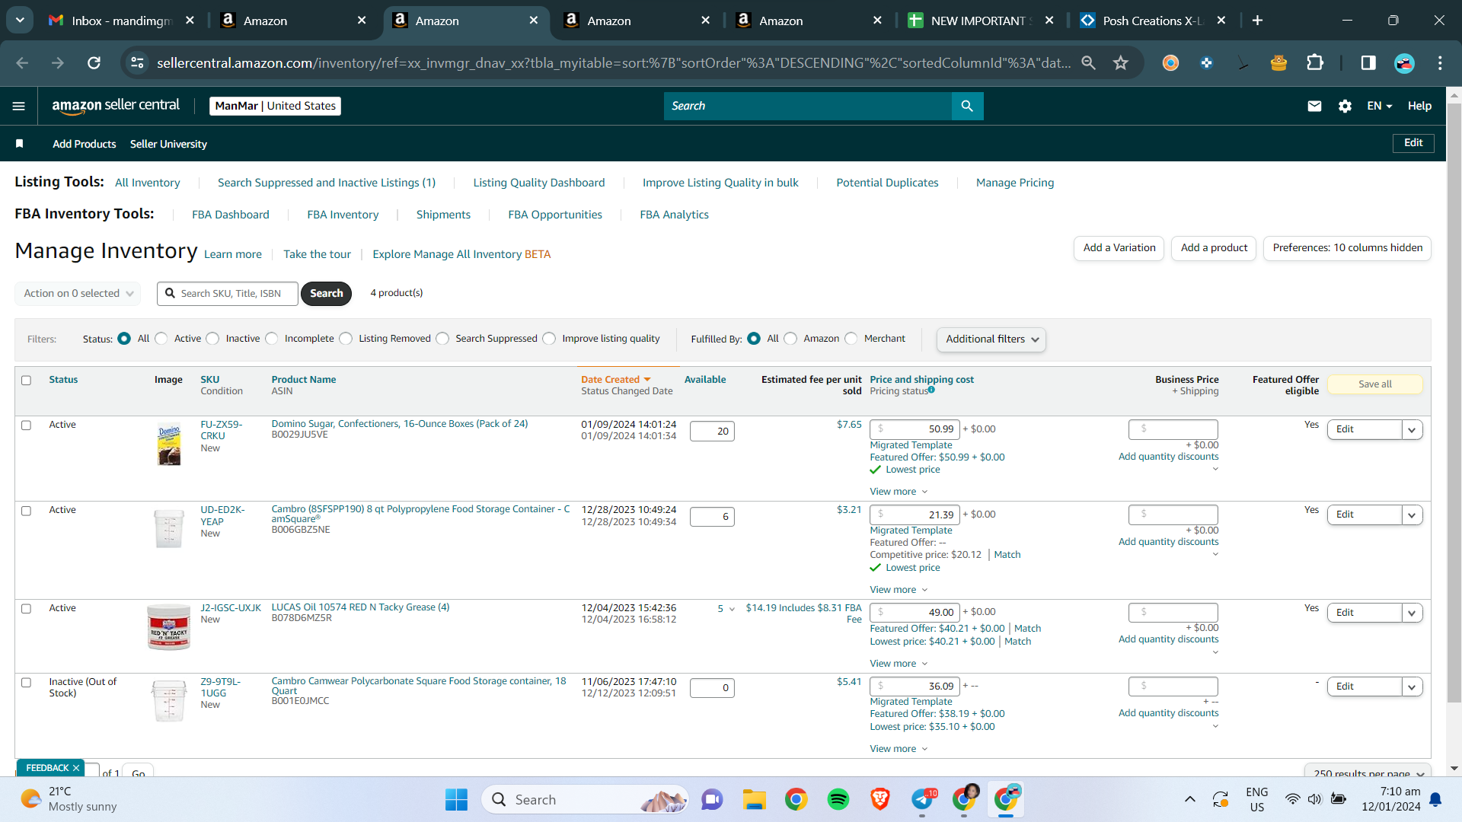Open the hamburger navigation menu
Image resolution: width=1462 pixels, height=822 pixels.
pyautogui.click(x=19, y=106)
